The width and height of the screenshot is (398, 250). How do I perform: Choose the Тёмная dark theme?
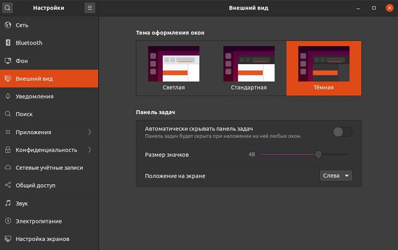click(324, 68)
